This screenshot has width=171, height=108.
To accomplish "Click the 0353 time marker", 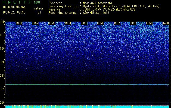I will click(51, 23).
